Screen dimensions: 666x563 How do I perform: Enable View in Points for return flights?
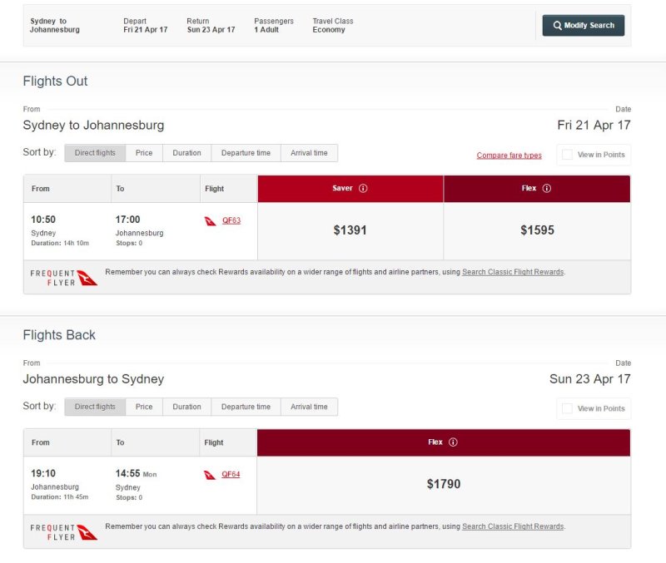pos(567,408)
